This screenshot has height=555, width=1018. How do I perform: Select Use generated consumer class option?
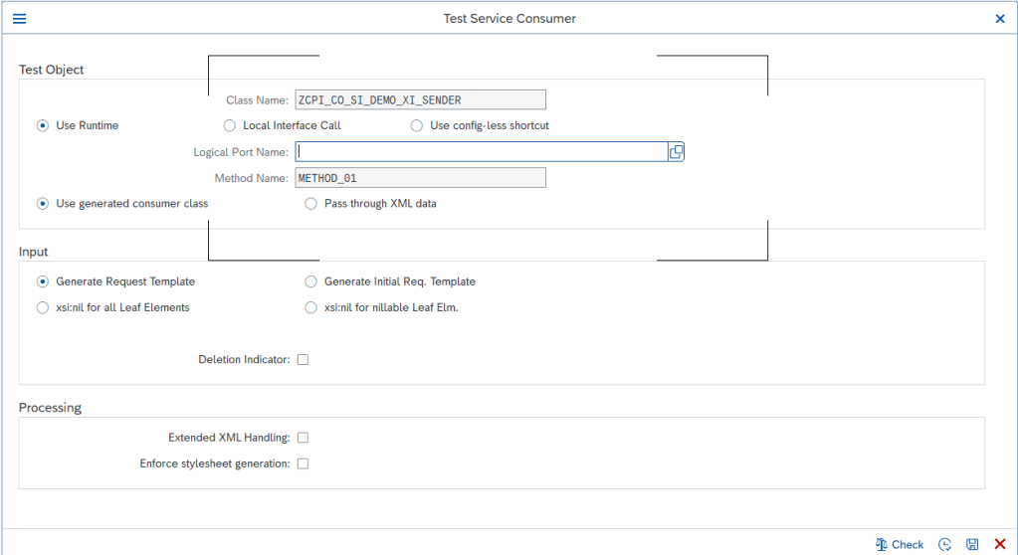43,204
